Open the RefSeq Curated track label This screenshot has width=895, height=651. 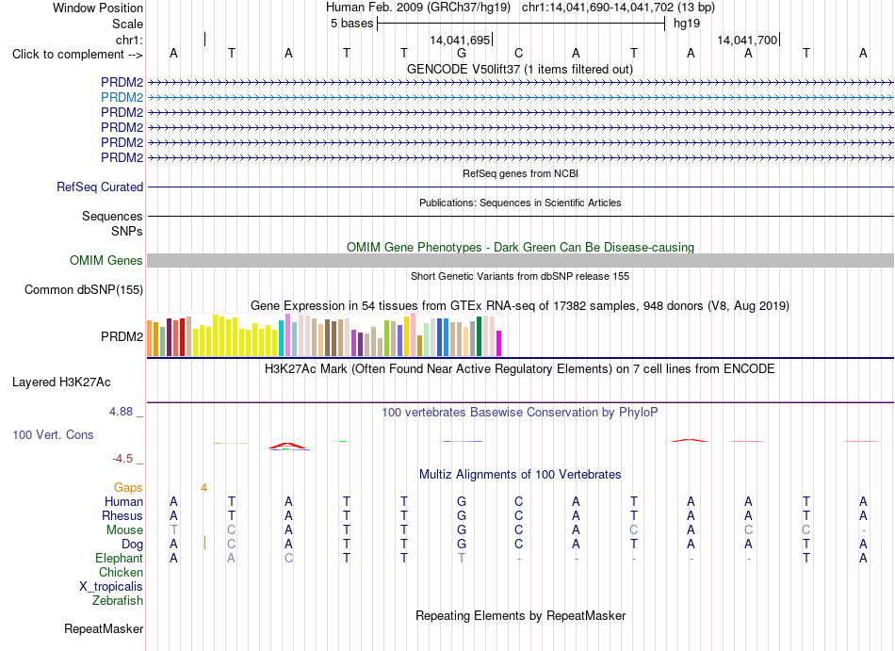100,187
